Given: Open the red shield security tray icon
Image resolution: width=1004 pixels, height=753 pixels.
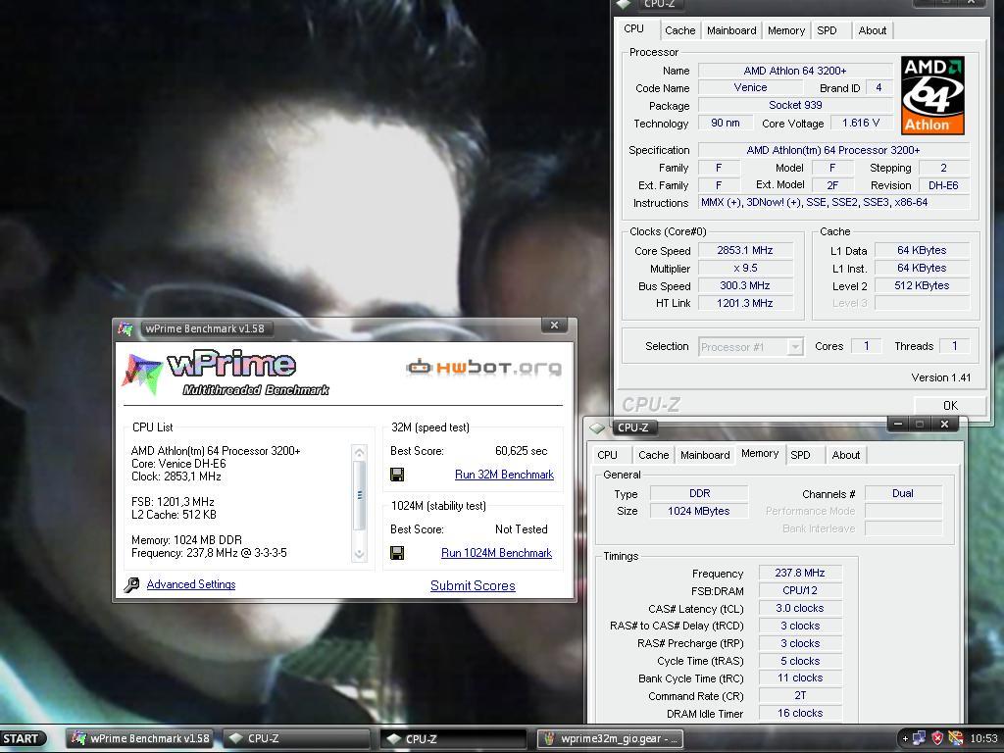Looking at the screenshot, I should [937, 738].
